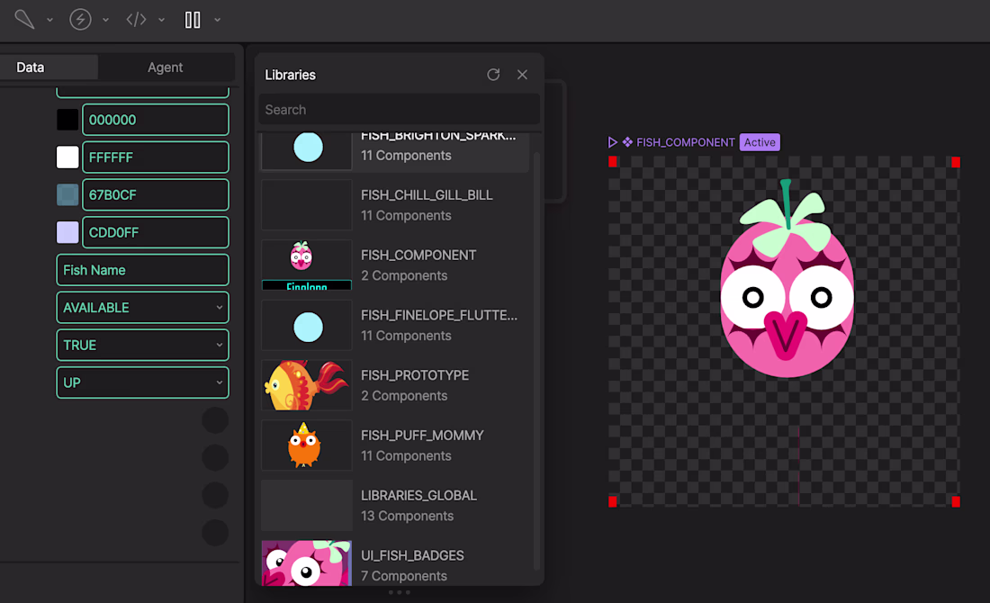Close the Libraries panel
The height and width of the screenshot is (603, 990).
pyautogui.click(x=522, y=75)
